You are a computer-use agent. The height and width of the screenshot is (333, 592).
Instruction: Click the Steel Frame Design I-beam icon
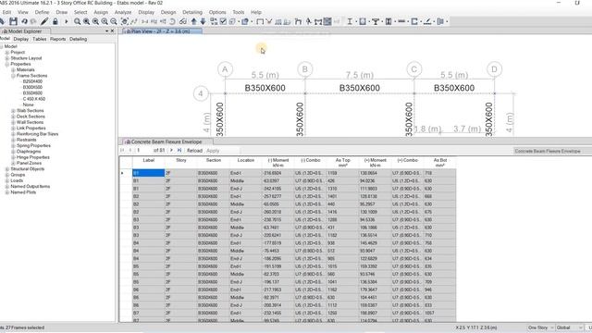point(350,21)
